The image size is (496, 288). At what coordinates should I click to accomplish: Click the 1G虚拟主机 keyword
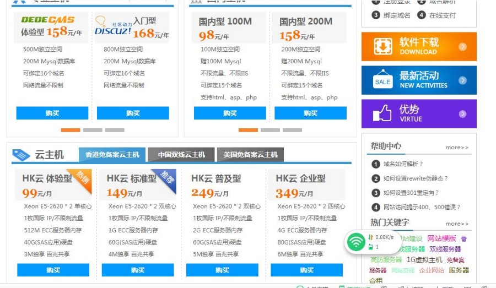click(x=424, y=260)
